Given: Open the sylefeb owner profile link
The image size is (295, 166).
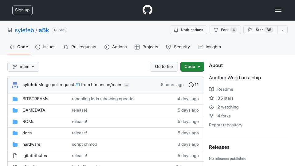Looking at the screenshot, I should click(24, 30).
